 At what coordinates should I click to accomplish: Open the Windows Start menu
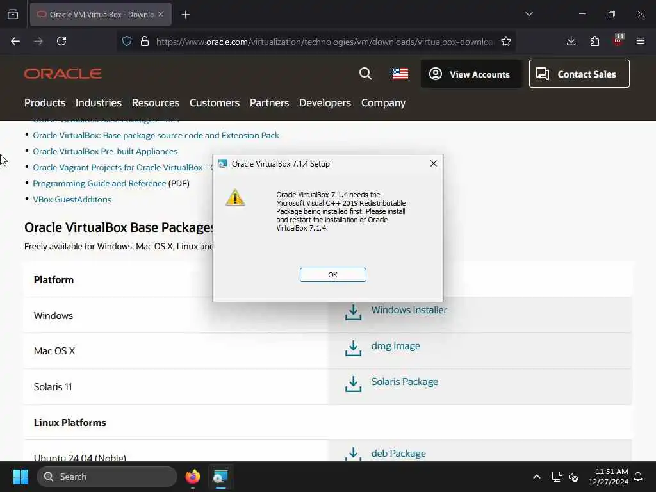point(20,477)
